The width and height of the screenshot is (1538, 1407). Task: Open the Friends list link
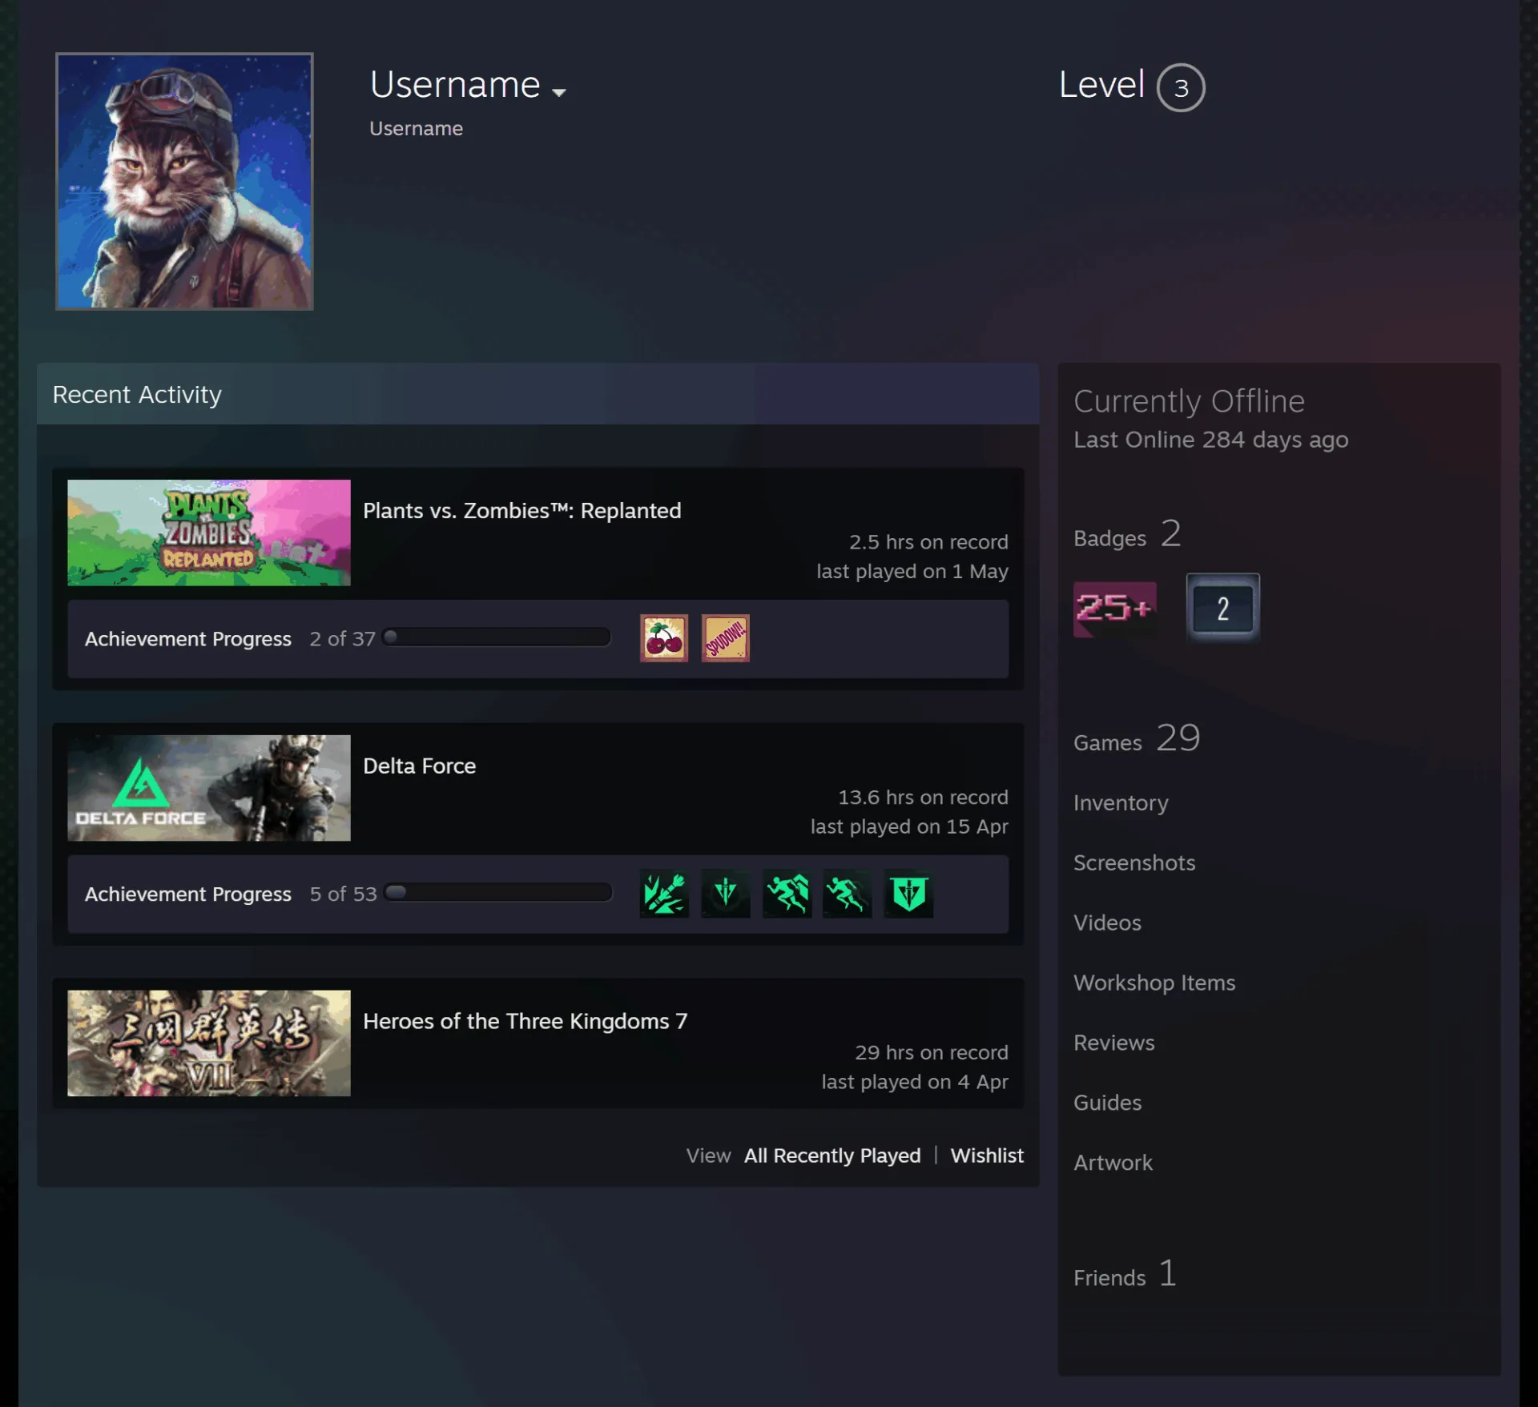pos(1125,1274)
